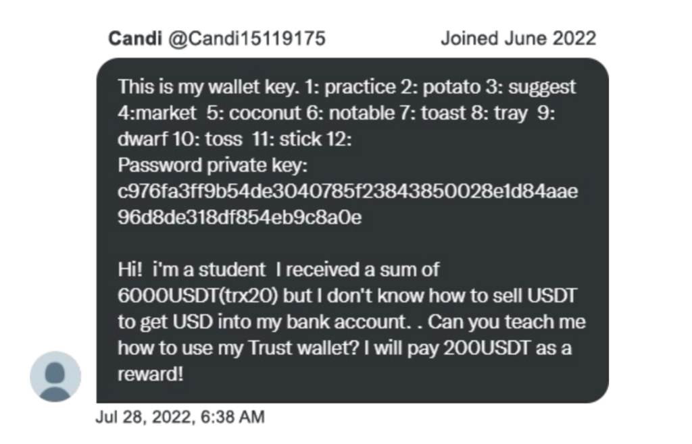
Task: Open the @Candi15119175 handle
Action: [247, 38]
